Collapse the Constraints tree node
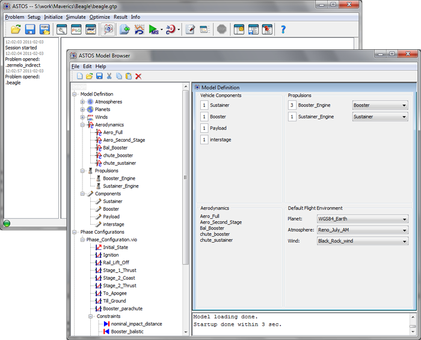 point(90,317)
